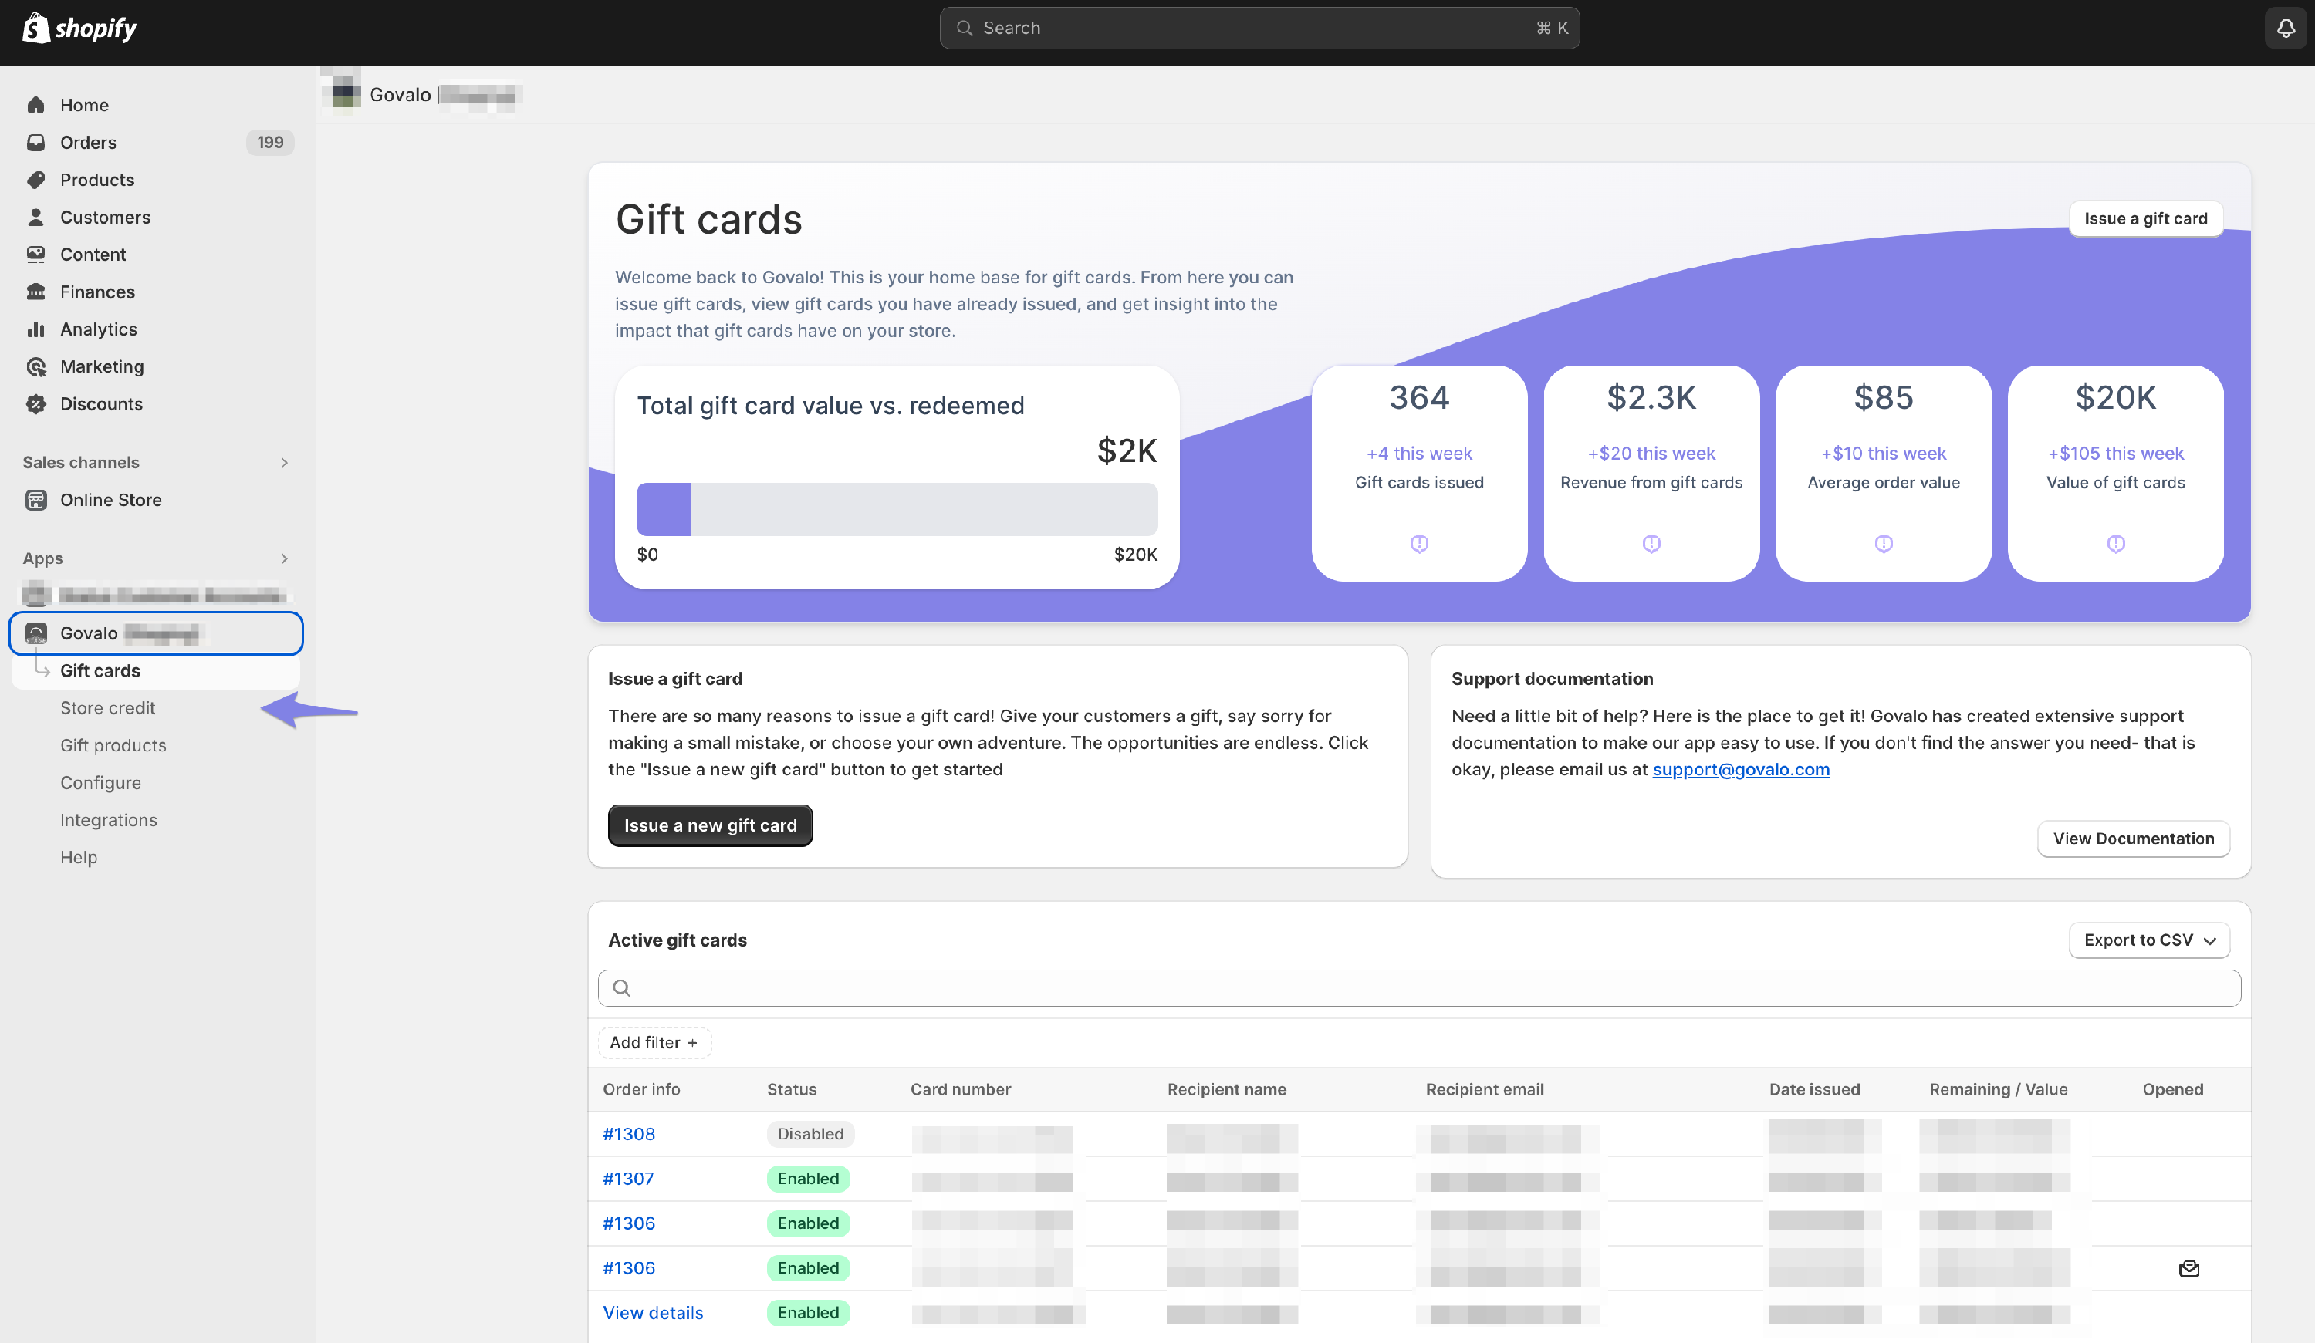The image size is (2315, 1343).
Task: Go to Orders in the sidebar
Action: (x=88, y=143)
